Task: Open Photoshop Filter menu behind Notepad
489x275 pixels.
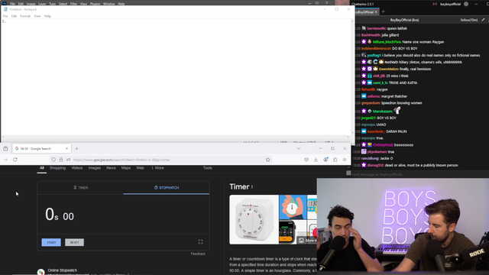Action: pyautogui.click(x=73, y=4)
